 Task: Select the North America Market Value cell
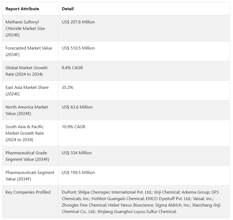tap(27, 110)
